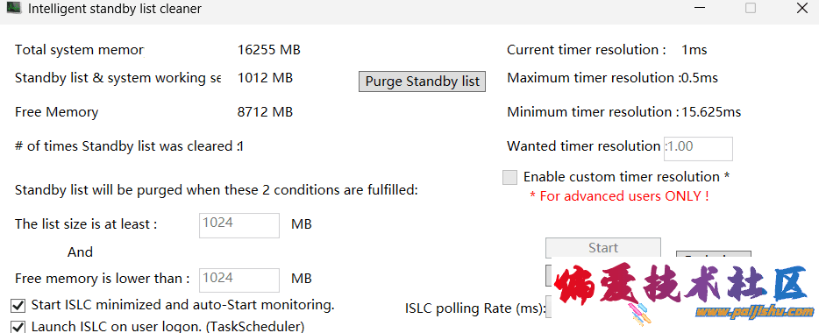Click the ISLC polling Rate input box
Image resolution: width=819 pixels, height=333 pixels.
pyautogui.click(x=549, y=308)
